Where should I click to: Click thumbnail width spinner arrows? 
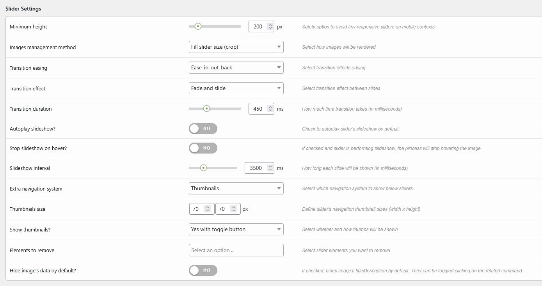pyautogui.click(x=208, y=209)
